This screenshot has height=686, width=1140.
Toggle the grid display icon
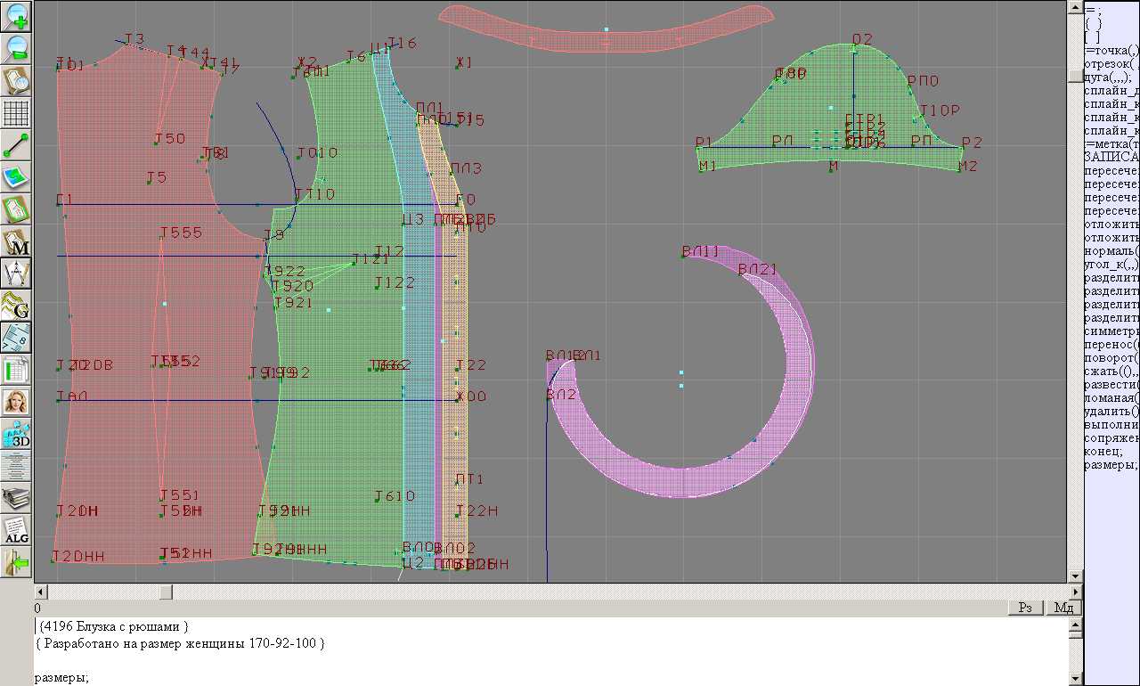pyautogui.click(x=17, y=113)
